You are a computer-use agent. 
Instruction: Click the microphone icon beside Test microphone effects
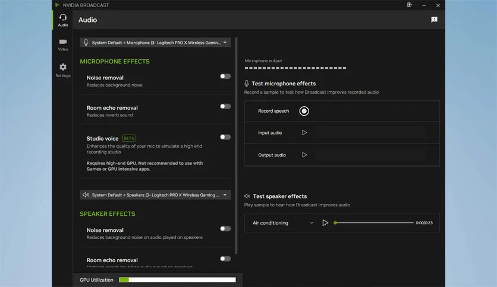(247, 84)
